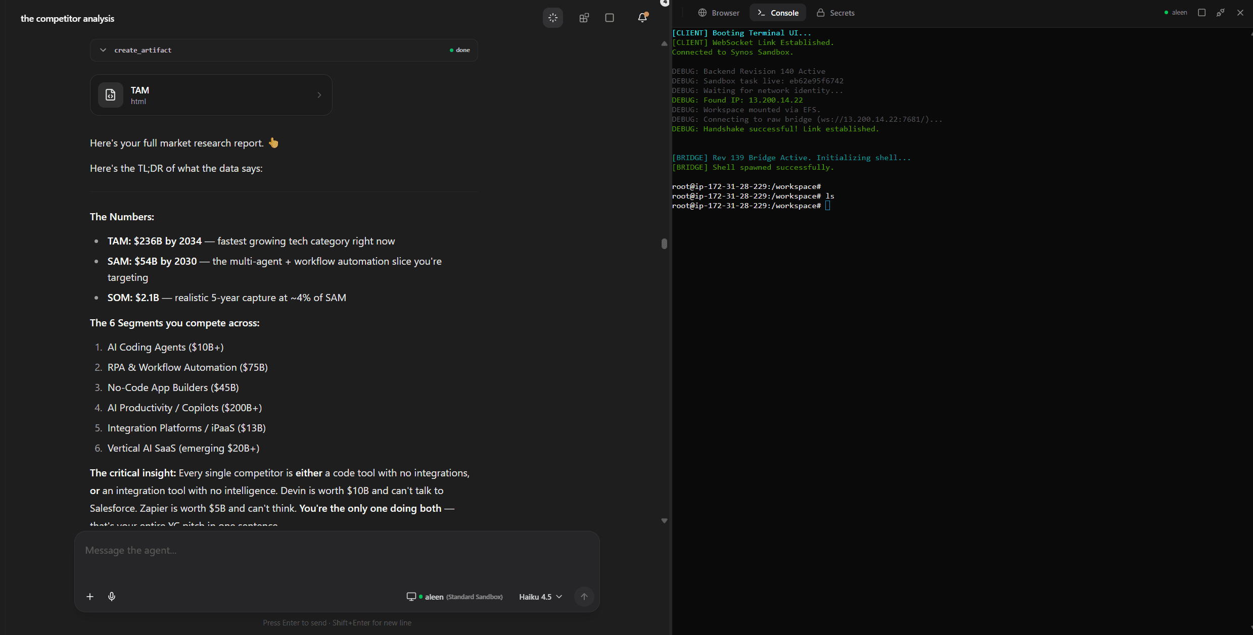Click the notification bell icon
Image resolution: width=1253 pixels, height=635 pixels.
coord(642,18)
